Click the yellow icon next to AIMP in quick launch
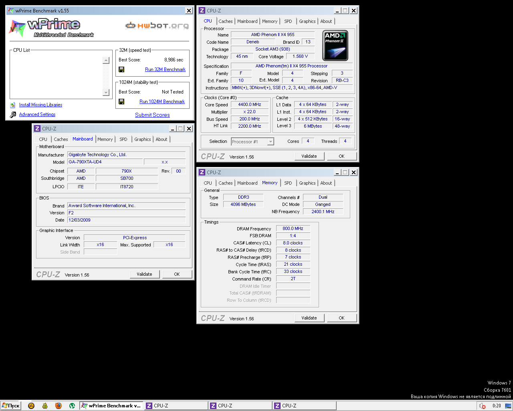The height and width of the screenshot is (411, 513). point(45,406)
